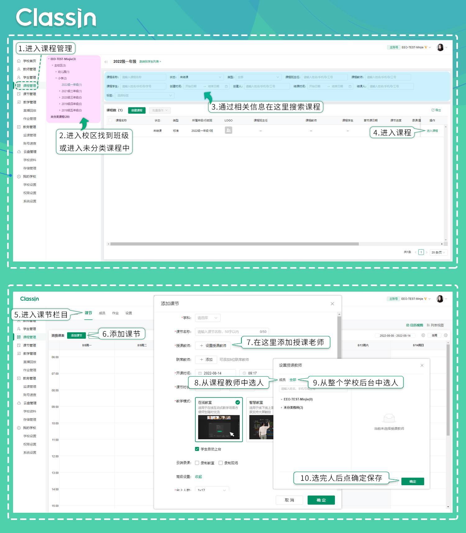Expand 未分类教师(3) in teacher dialog
This screenshot has width=466, height=533.
[281, 408]
